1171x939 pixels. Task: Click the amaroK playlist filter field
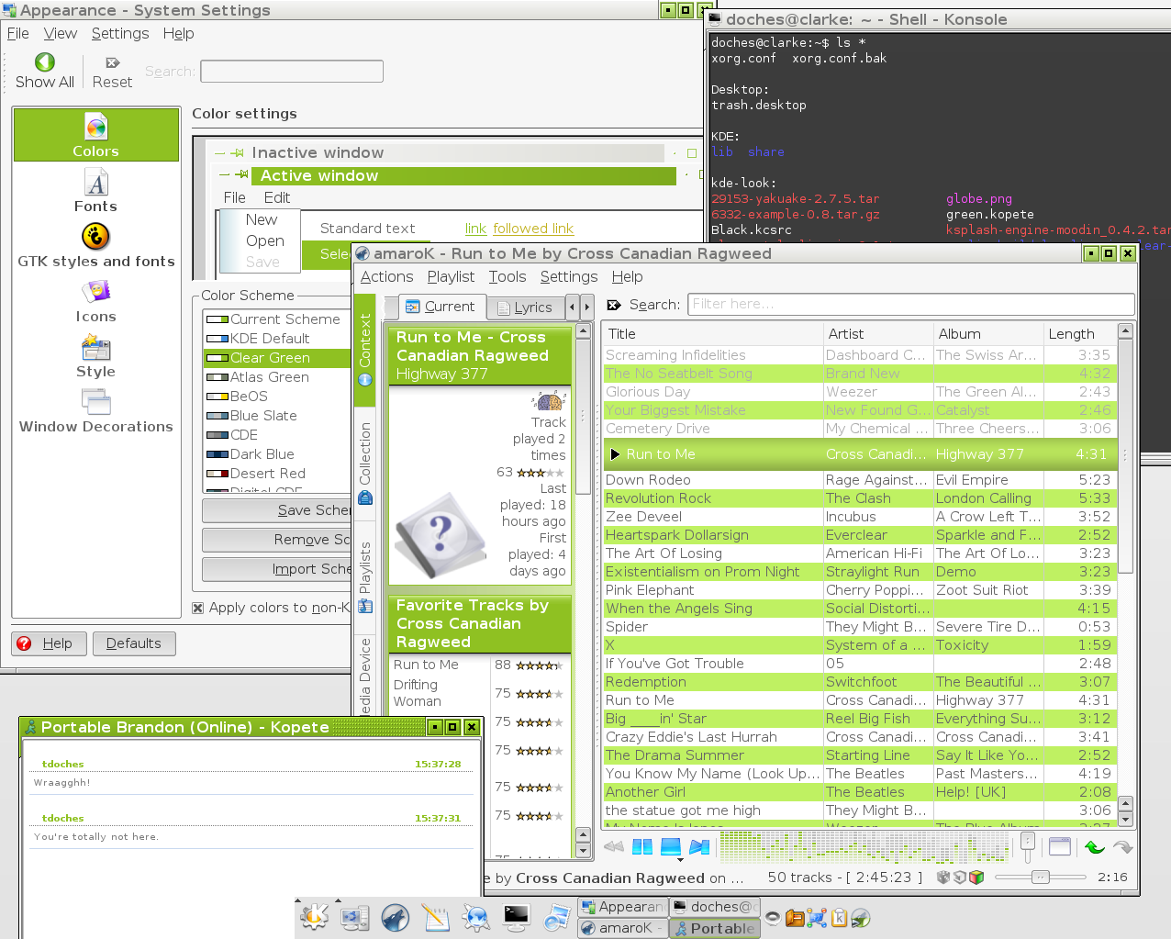pyautogui.click(x=911, y=304)
